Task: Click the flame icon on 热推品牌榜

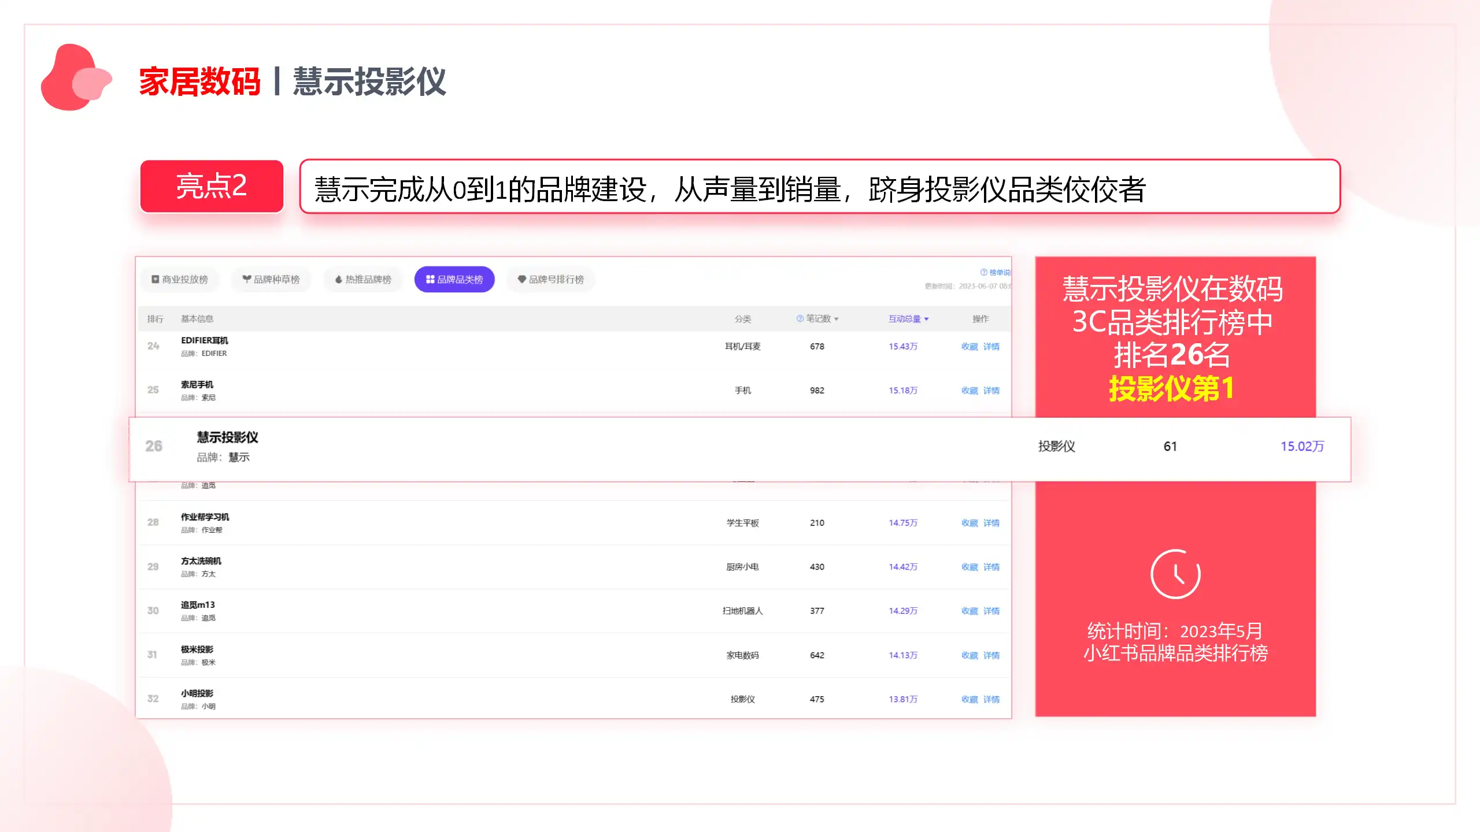Action: pyautogui.click(x=339, y=280)
